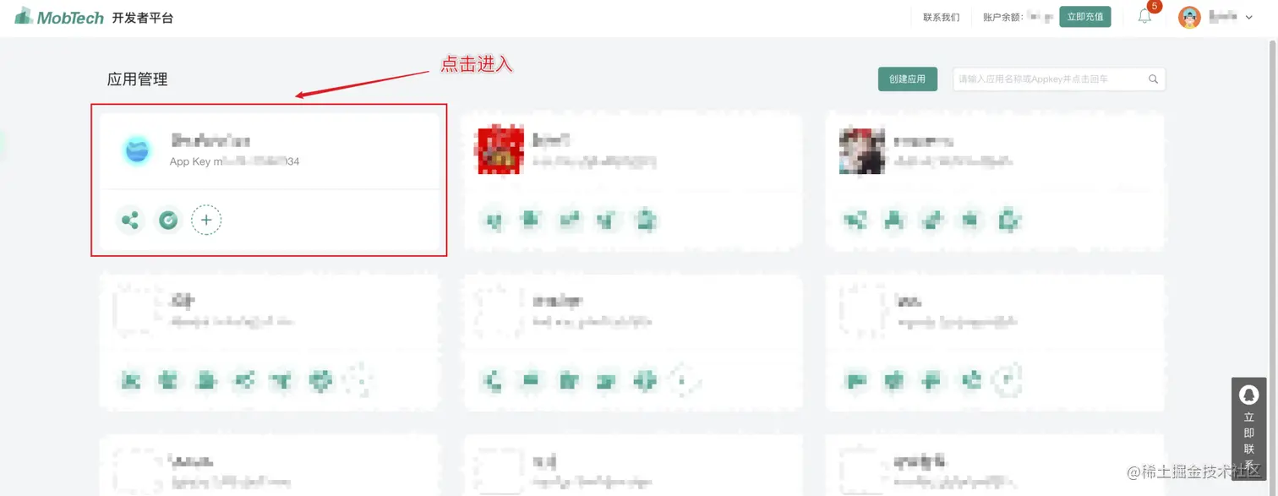The width and height of the screenshot is (1278, 496).
Task: Open notifications bell with badge 5
Action: point(1145,15)
